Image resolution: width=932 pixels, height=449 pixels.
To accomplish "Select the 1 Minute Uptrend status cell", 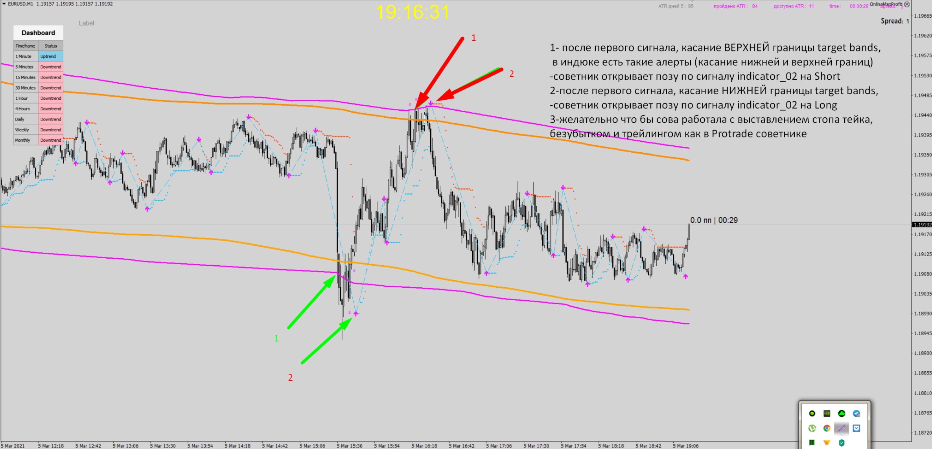I will tap(51, 56).
